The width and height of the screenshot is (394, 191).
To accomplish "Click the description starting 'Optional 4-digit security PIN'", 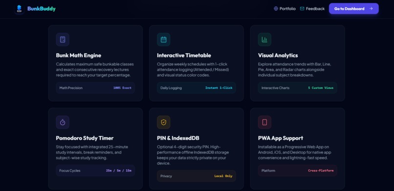I will 193,155.
